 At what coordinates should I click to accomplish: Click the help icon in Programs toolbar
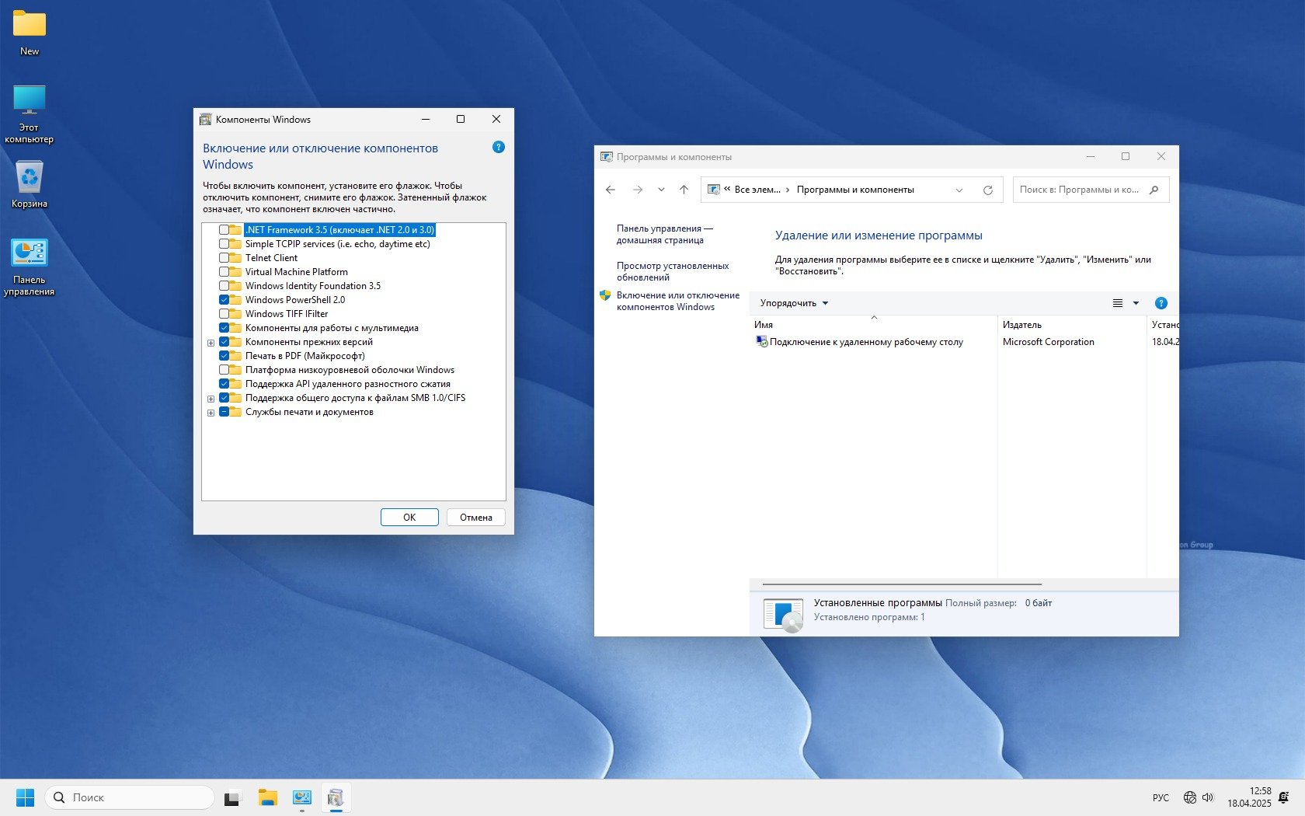point(1161,303)
